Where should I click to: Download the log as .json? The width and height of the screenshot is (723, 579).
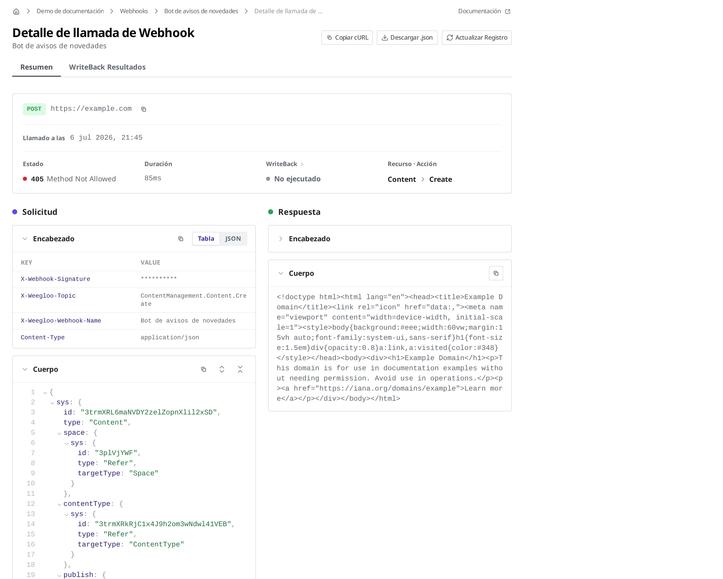[x=407, y=38]
